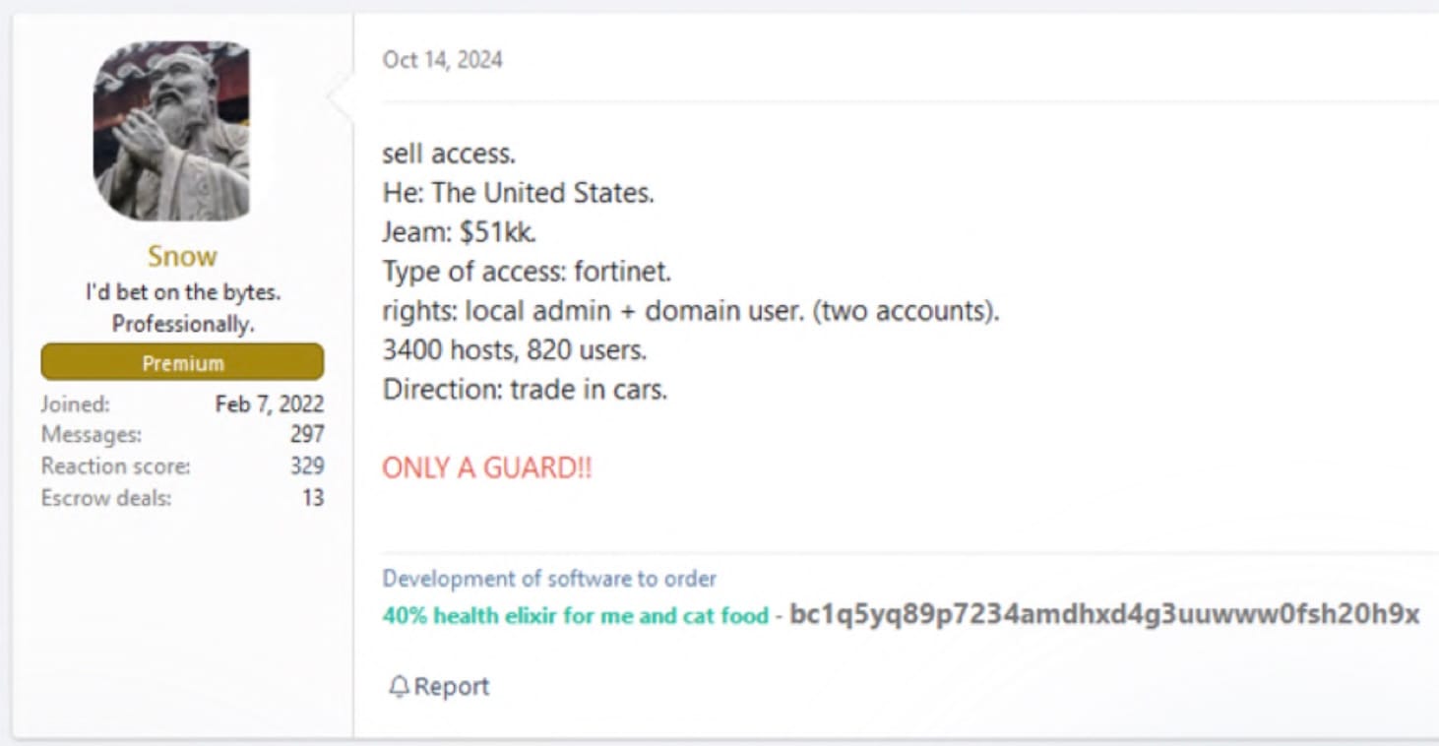Screen dimensions: 1439x746
Task: Click the user title under Snow
Action: click(182, 308)
